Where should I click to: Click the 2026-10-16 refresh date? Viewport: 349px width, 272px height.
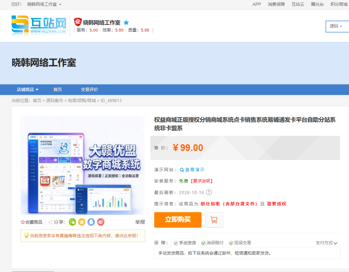click(192, 193)
